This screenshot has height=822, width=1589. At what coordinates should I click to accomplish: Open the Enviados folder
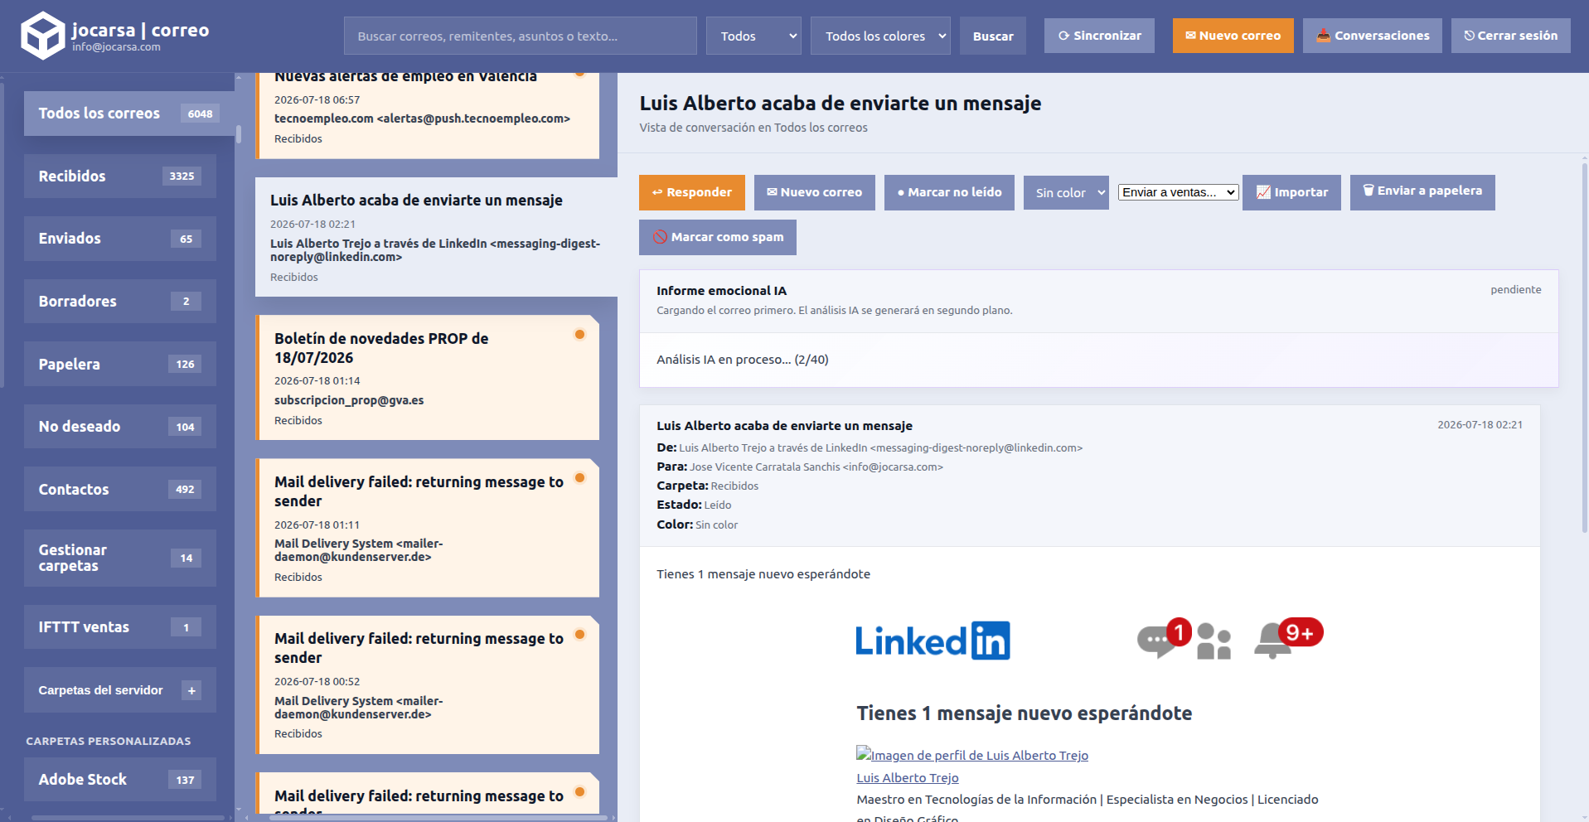coord(119,239)
